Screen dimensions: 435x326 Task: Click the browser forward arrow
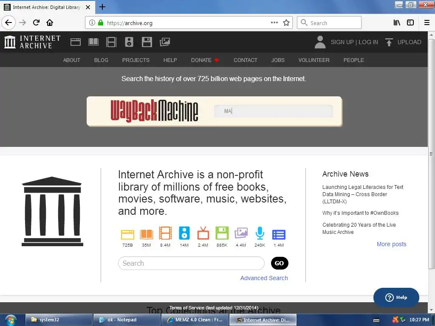(23, 22)
